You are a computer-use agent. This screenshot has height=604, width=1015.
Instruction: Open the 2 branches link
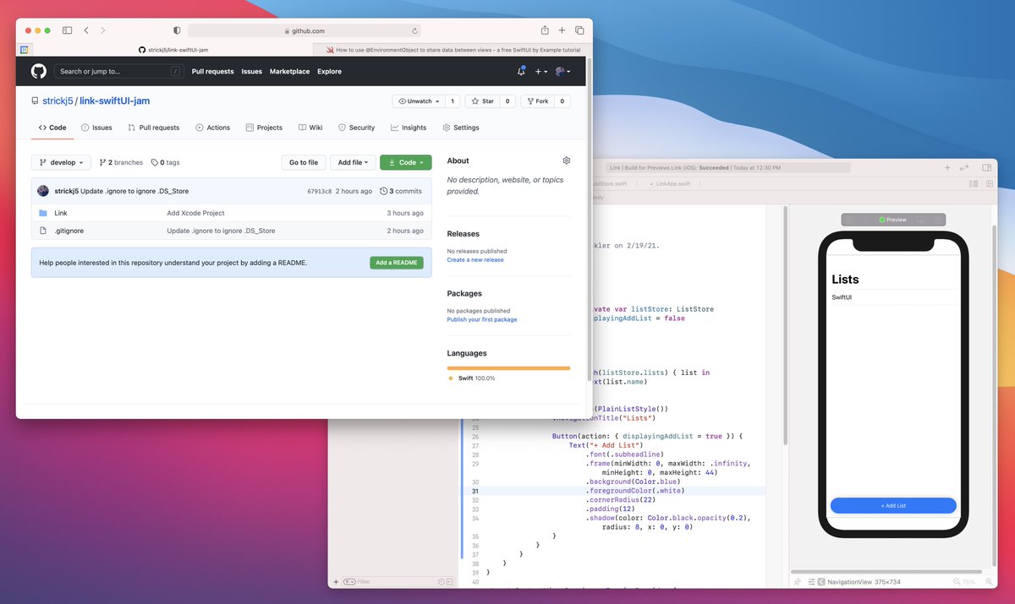click(121, 162)
